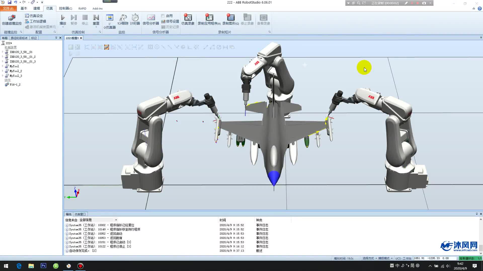
Task: Open the 信息来自 filter dropdown
Action: (x=116, y=220)
